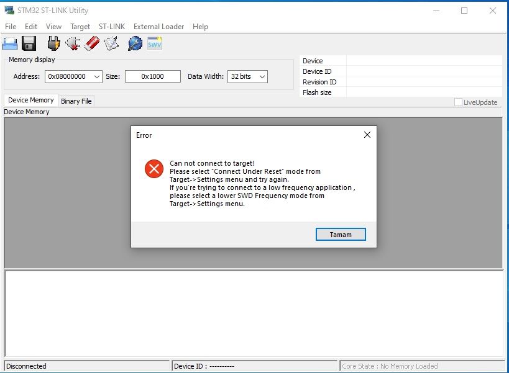Click the Full chip erase icon
This screenshot has width=509, height=373.
click(x=92, y=43)
